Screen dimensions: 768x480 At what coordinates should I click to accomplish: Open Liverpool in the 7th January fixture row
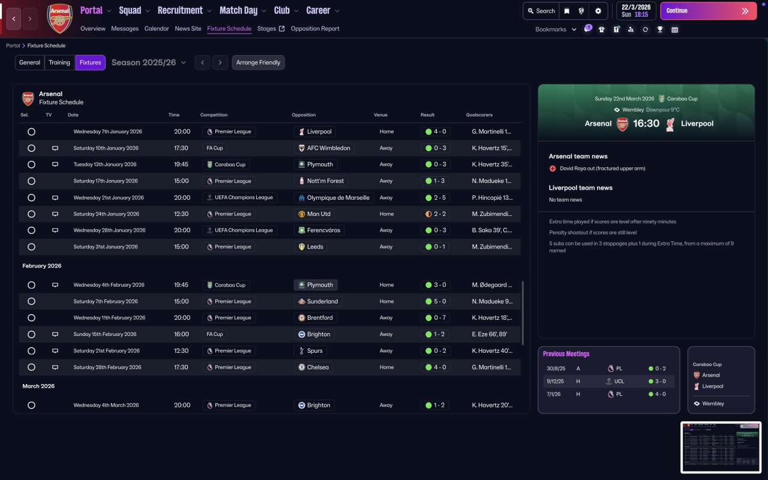point(315,131)
